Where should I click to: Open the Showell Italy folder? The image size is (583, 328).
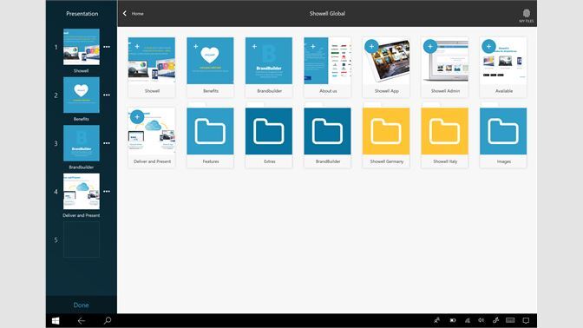(445, 138)
